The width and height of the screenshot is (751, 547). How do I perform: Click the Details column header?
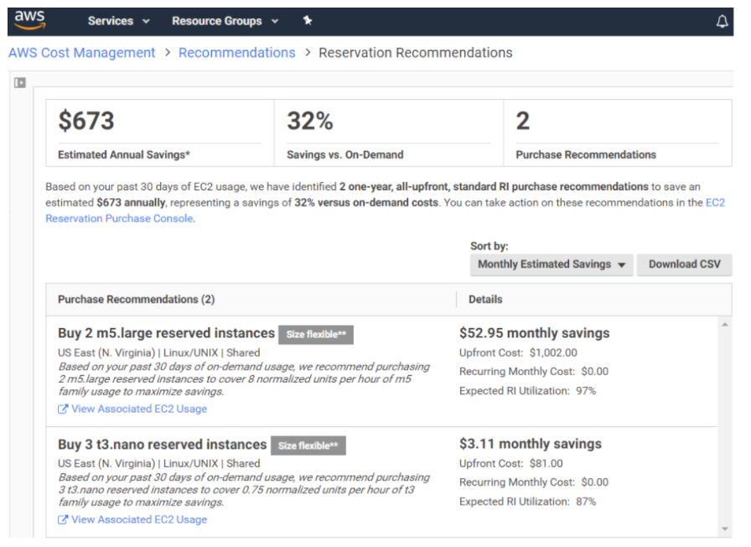(485, 300)
